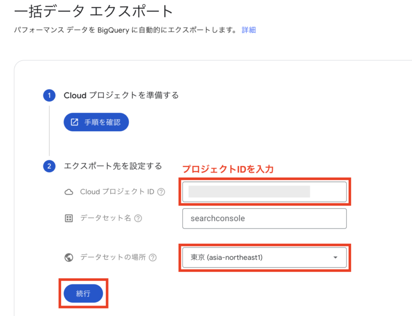Click the dataset grid icon before データセット名
412x316 pixels.
tap(69, 218)
